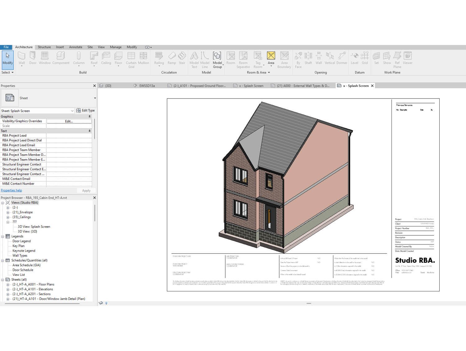Select the Wall tool in the Build panel
This screenshot has height=351, width=466.
tap(22, 59)
